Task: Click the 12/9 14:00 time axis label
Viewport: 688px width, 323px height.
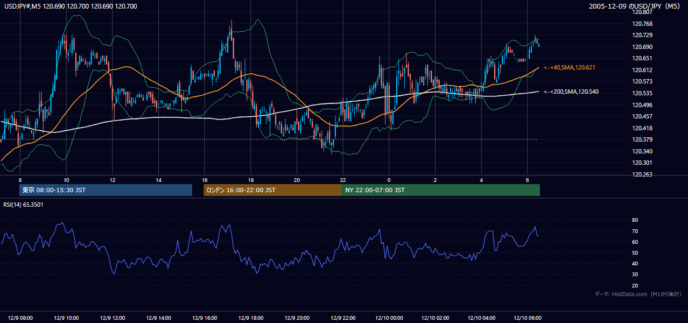Action: 158,318
